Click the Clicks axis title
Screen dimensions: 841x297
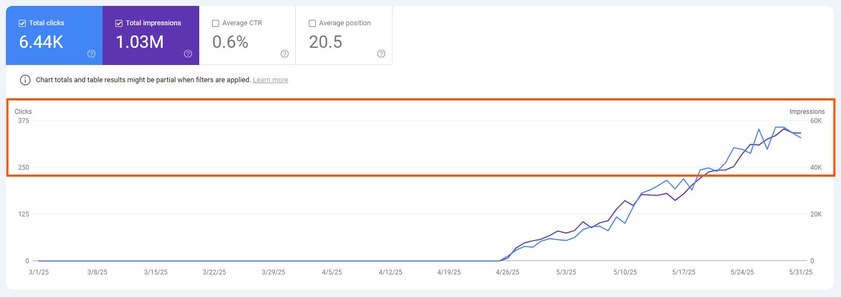click(23, 112)
